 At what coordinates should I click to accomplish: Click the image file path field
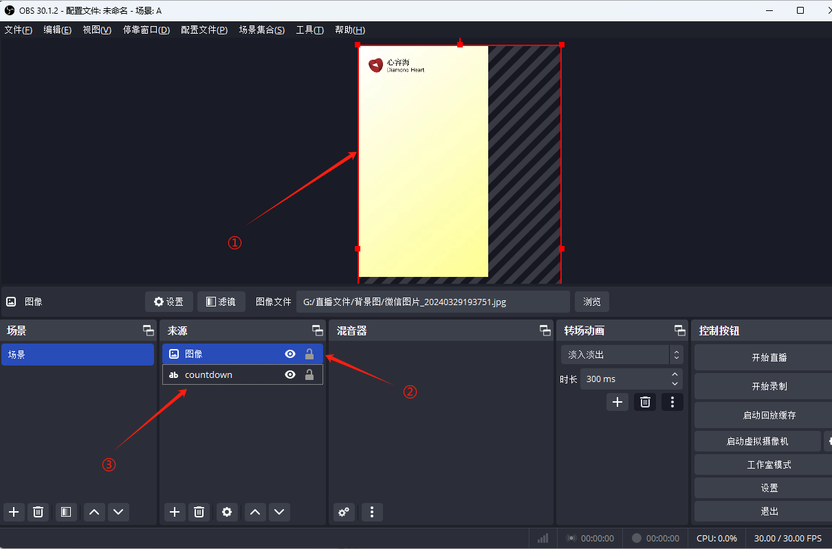click(x=433, y=302)
